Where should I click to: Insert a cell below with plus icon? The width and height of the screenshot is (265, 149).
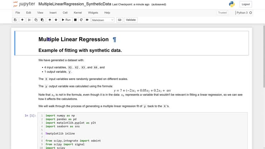(x=22, y=20)
